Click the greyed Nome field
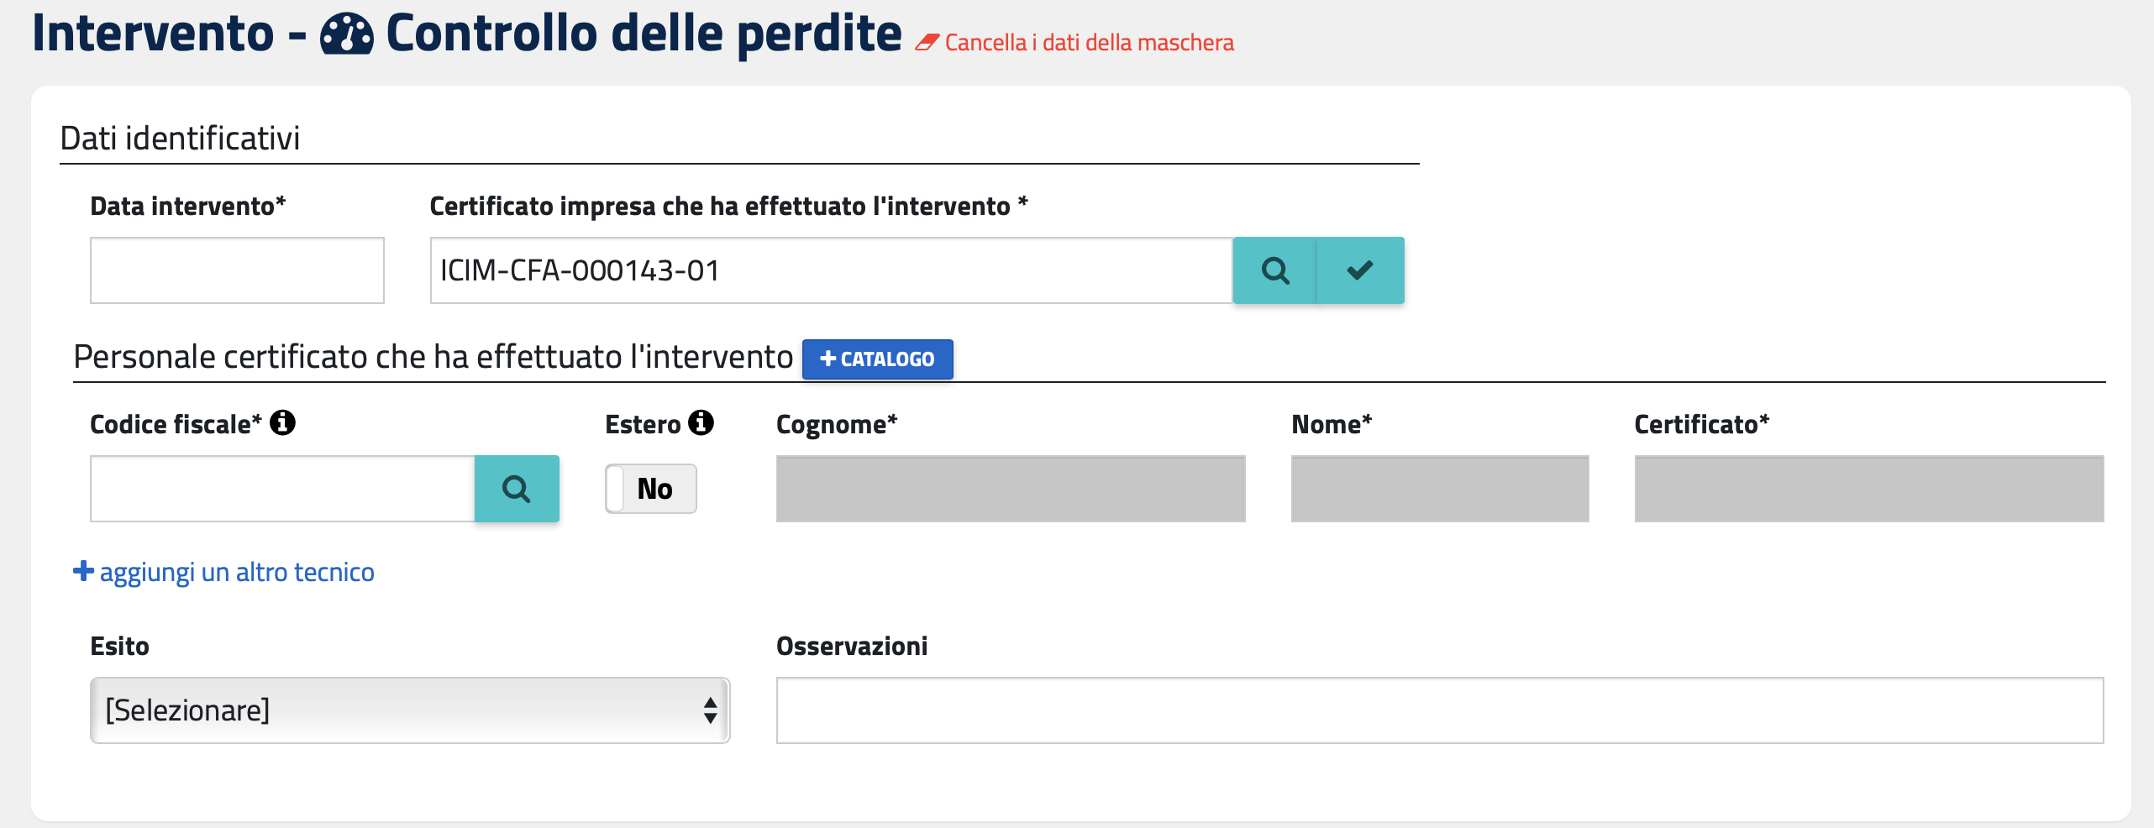This screenshot has height=828, width=2154. pyautogui.click(x=1439, y=489)
